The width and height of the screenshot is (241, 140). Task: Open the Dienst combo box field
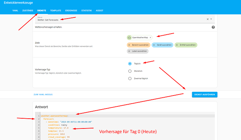tap(119, 19)
